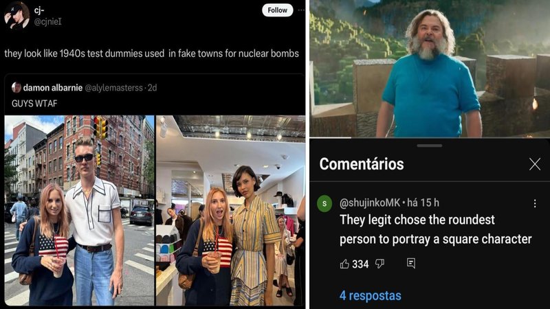Open the three-dot menu next to Follow

301,10
